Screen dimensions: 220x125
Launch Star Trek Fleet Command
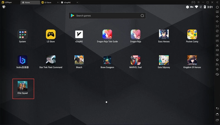(x=51, y=60)
